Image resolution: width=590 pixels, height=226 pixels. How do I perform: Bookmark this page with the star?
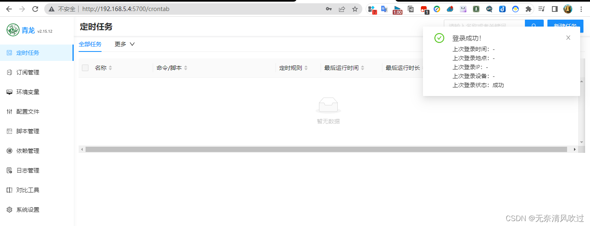tap(355, 9)
